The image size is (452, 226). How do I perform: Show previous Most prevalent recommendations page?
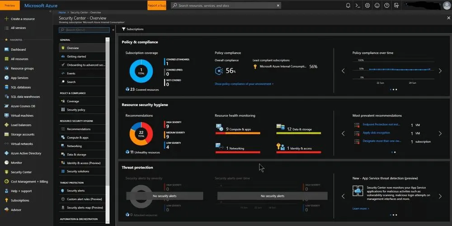pos(343,133)
